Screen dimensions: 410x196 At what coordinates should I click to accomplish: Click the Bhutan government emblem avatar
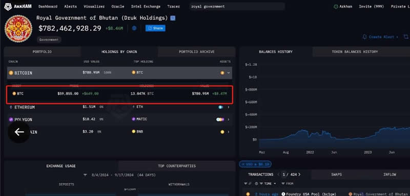point(18,29)
